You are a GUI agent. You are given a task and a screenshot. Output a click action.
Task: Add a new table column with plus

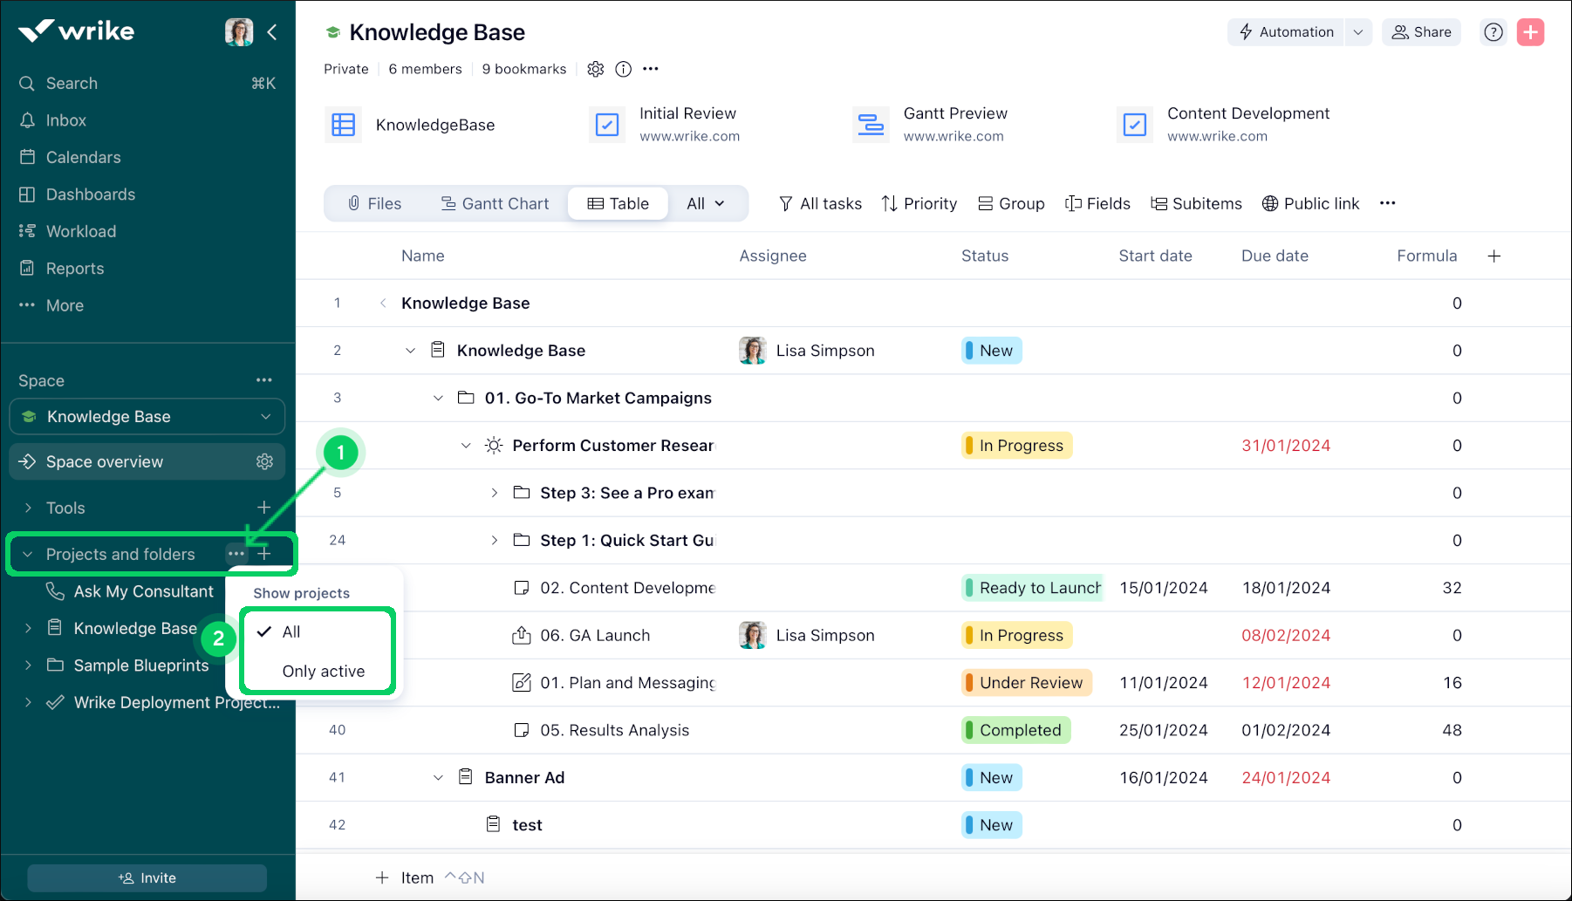click(1493, 256)
